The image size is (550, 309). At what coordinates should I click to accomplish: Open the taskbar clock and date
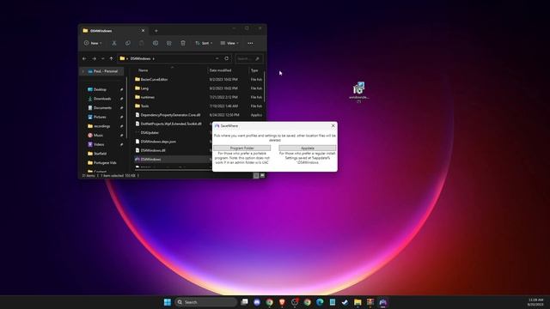click(x=535, y=302)
